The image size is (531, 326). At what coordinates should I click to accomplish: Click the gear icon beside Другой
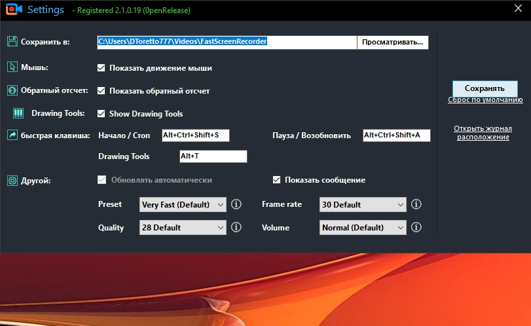click(x=12, y=181)
